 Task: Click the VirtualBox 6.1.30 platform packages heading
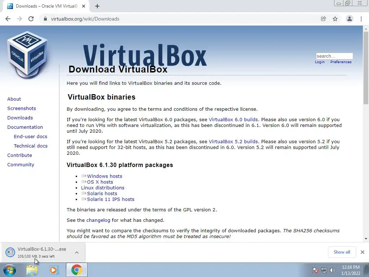[x=120, y=165]
